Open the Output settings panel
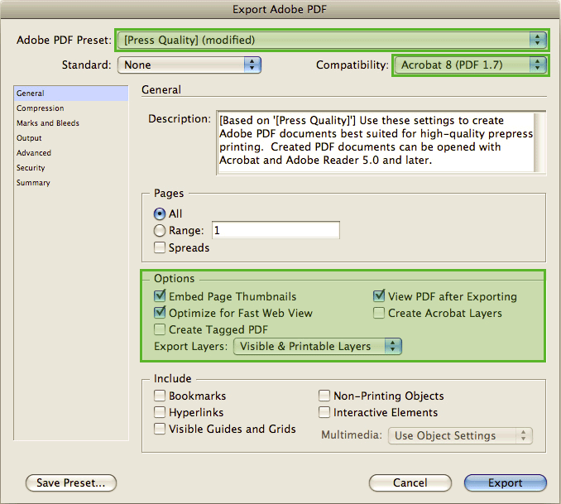Image resolution: width=561 pixels, height=504 pixels. coord(29,138)
